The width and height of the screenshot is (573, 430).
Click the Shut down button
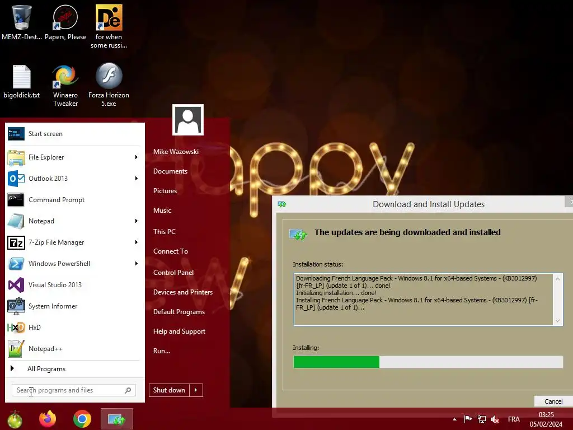(x=169, y=390)
